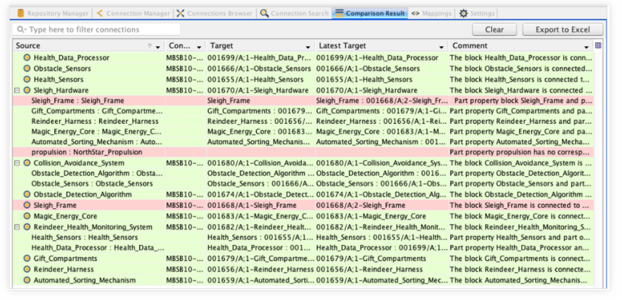Switch to the Comparison Result tab

click(370, 13)
